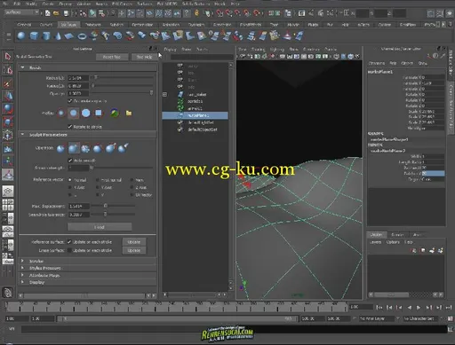Pick the Square brush profile
Screen dimensions: 455x345
point(99,113)
